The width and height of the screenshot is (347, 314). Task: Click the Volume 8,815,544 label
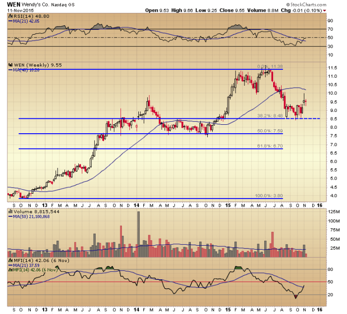click(37, 211)
